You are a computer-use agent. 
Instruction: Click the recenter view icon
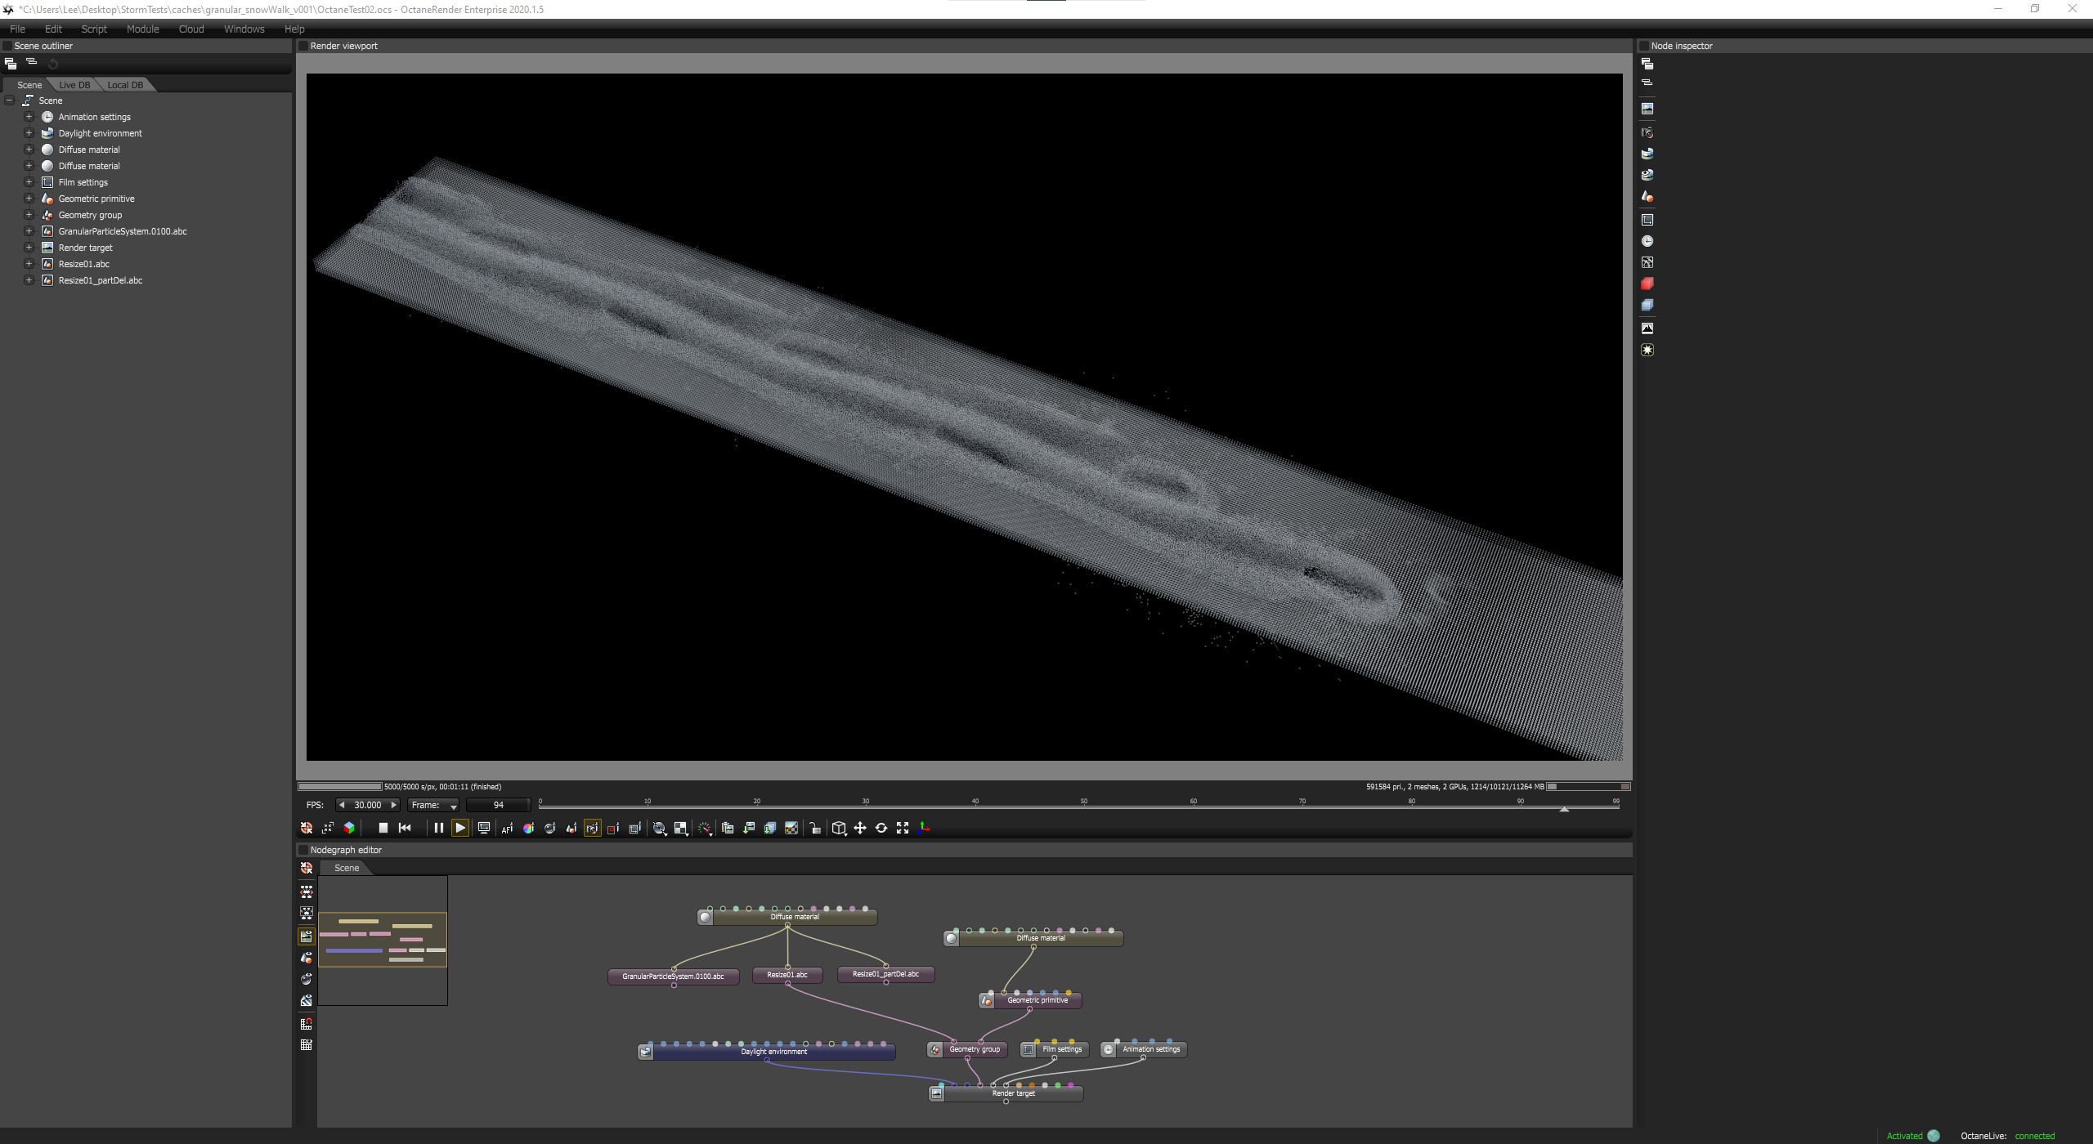[307, 828]
